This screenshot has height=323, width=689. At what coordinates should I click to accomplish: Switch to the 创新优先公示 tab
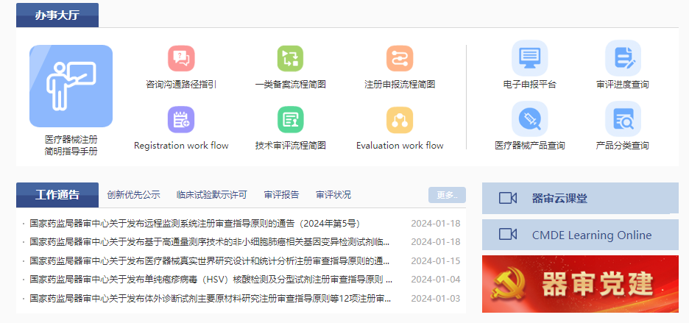pos(133,195)
